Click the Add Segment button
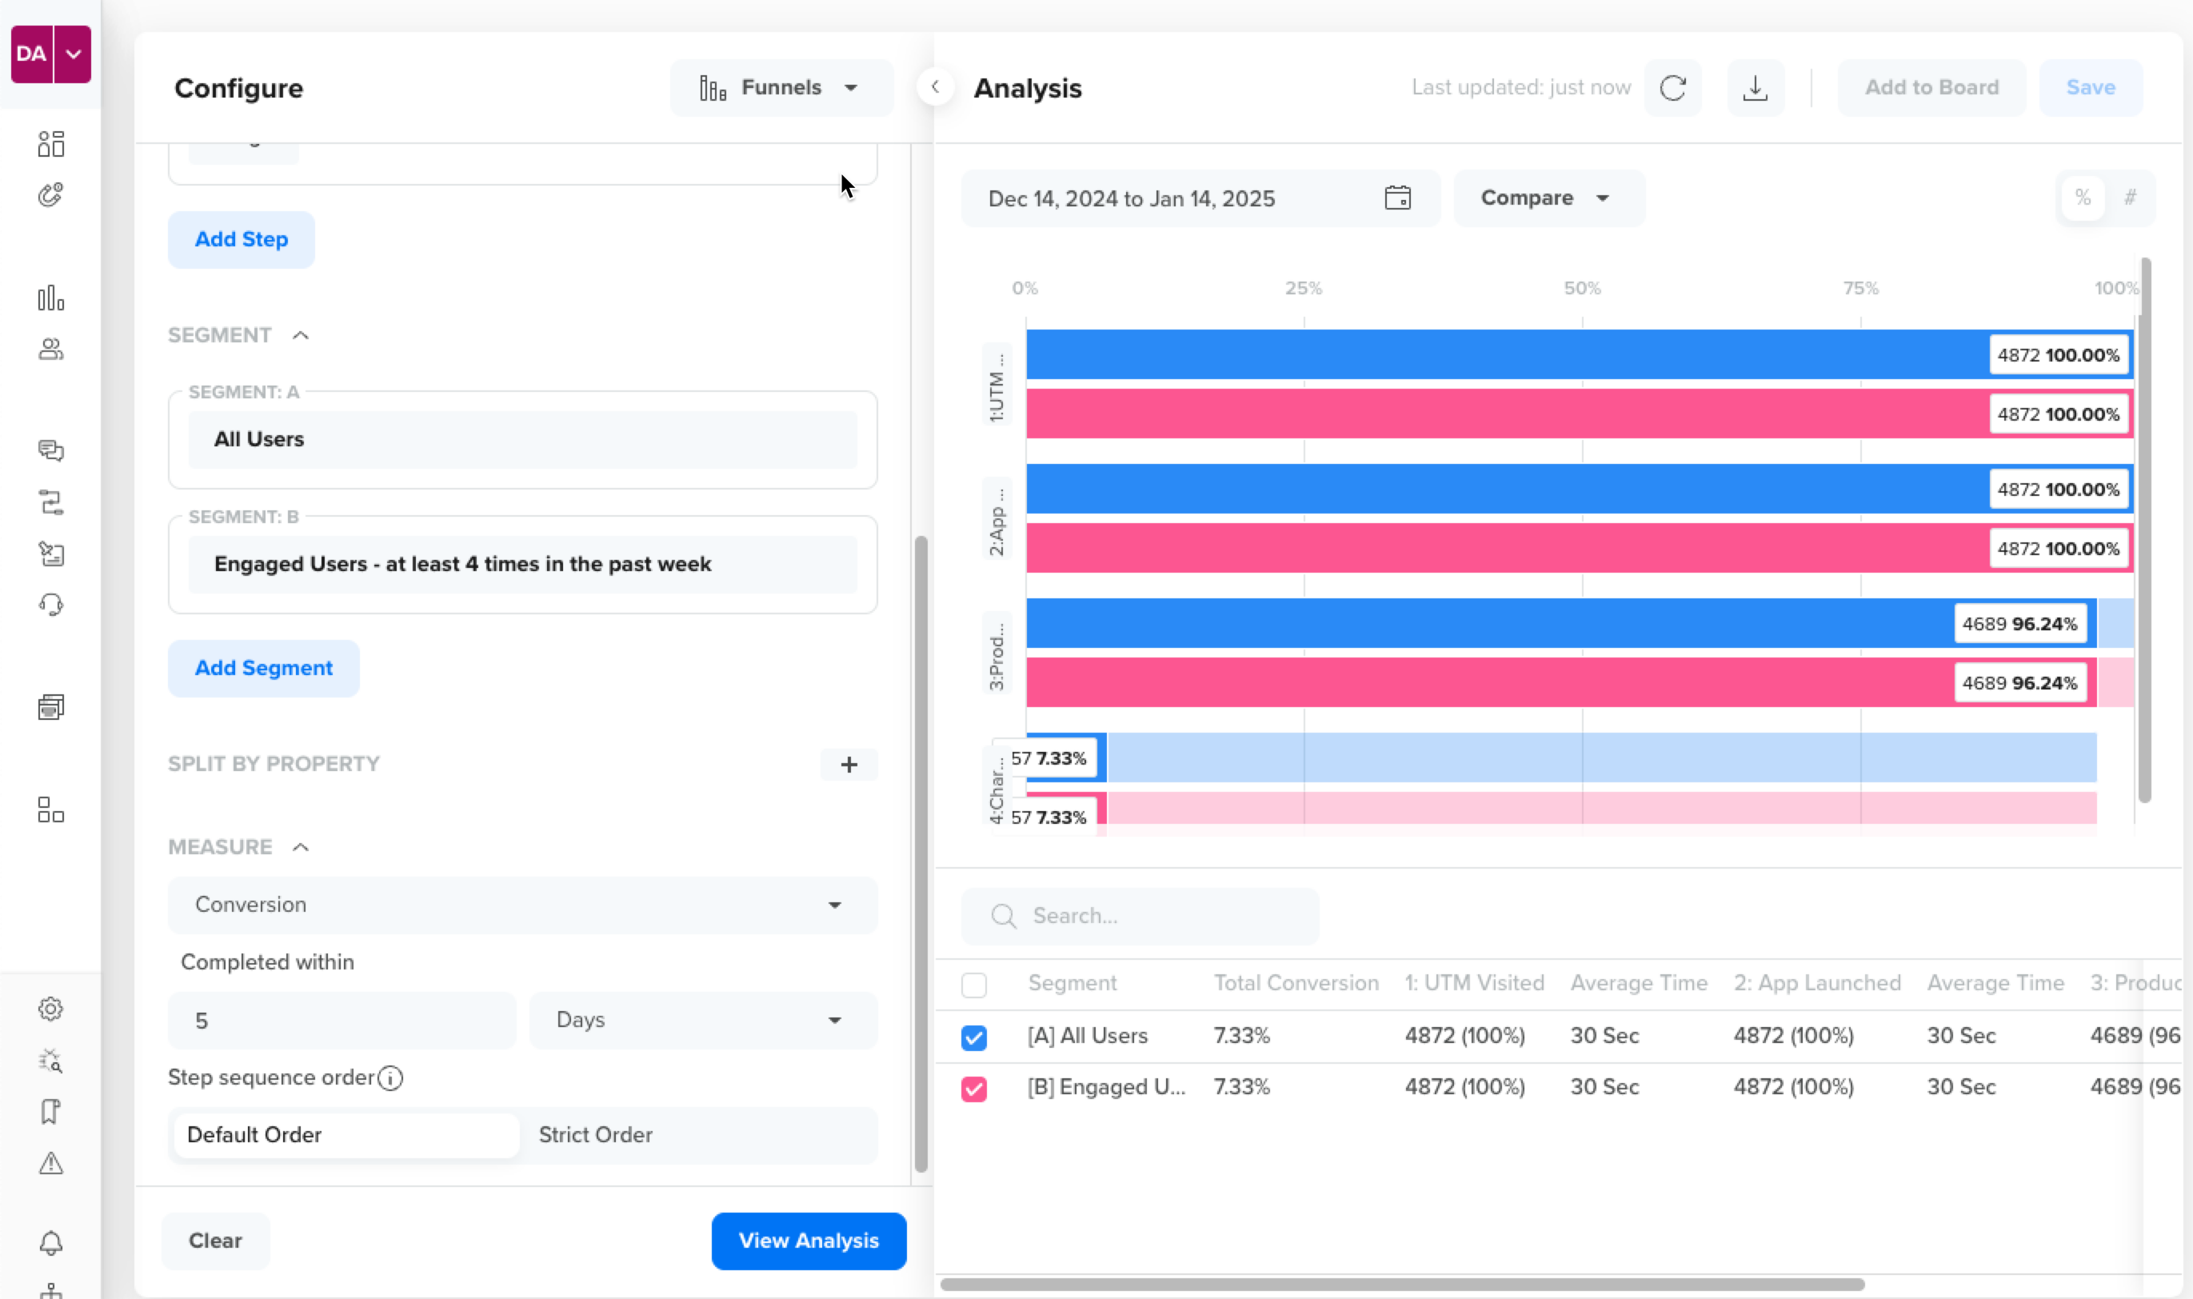The width and height of the screenshot is (2193, 1299). point(263,668)
